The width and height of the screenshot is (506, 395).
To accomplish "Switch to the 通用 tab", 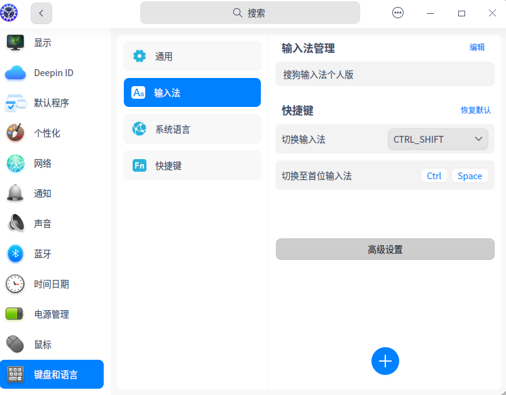I will 192,57.
